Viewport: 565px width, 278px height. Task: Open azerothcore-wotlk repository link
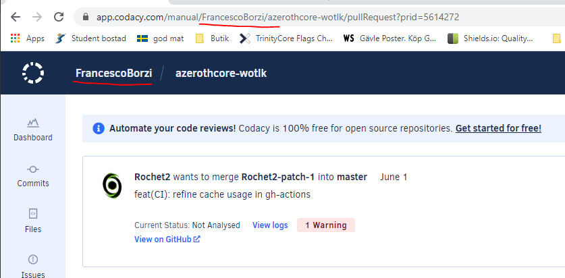pyautogui.click(x=221, y=73)
